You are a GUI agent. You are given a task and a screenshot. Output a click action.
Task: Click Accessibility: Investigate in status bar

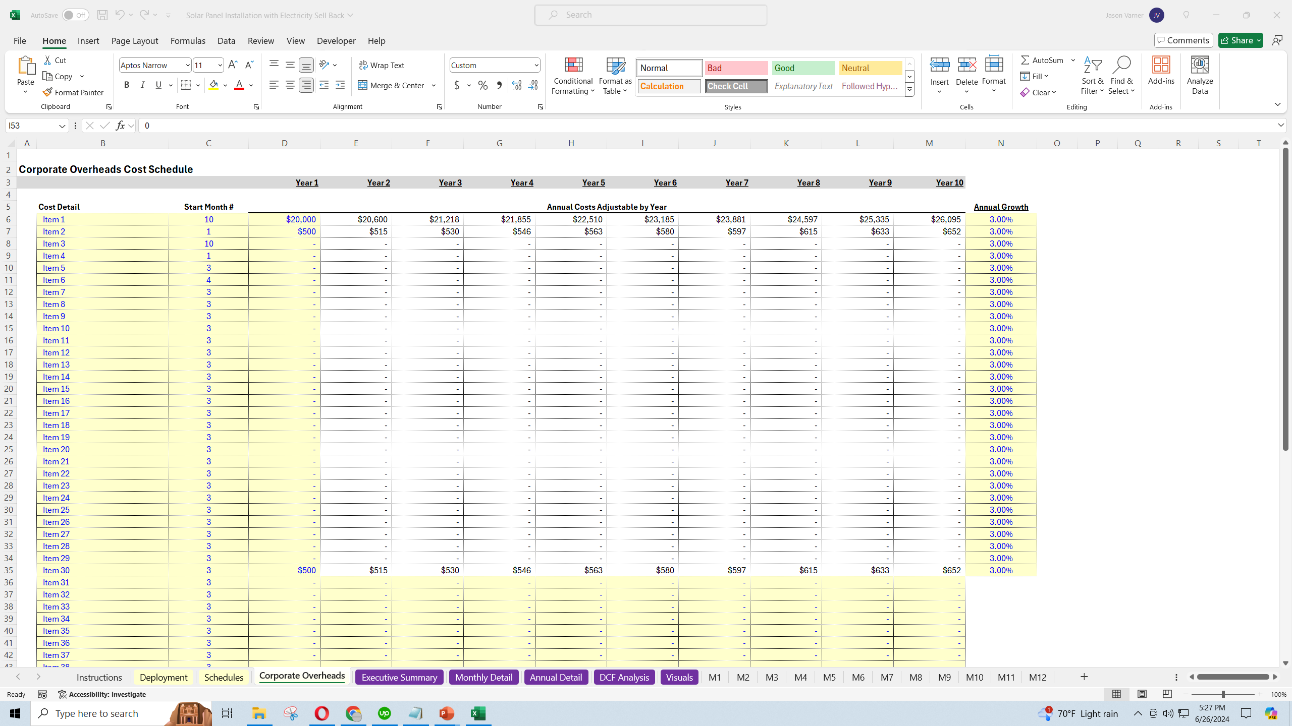click(x=102, y=694)
